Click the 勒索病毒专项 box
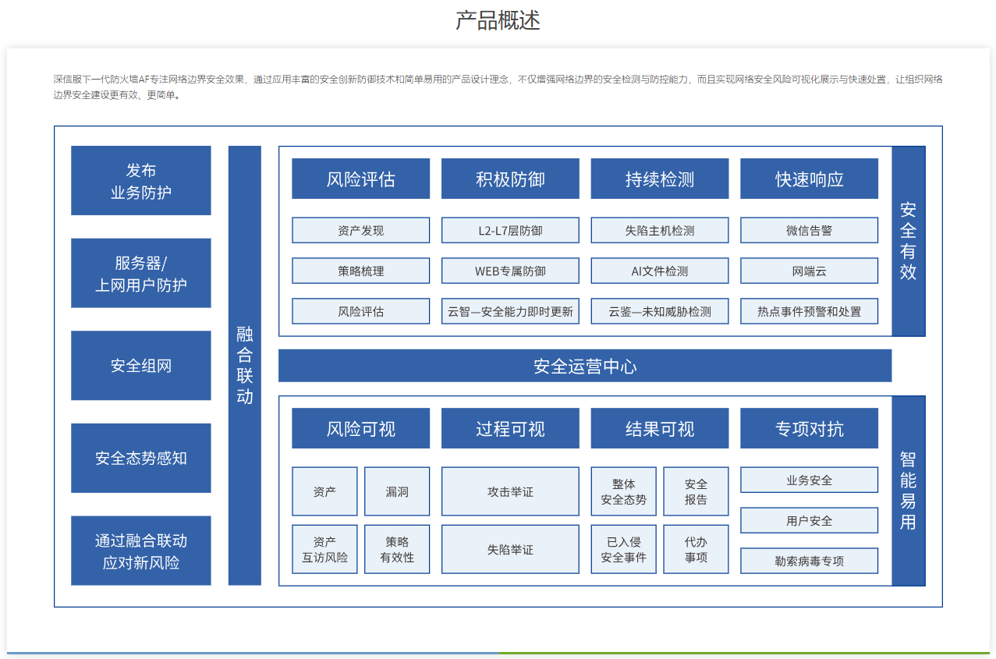This screenshot has height=659, width=996. 810,561
